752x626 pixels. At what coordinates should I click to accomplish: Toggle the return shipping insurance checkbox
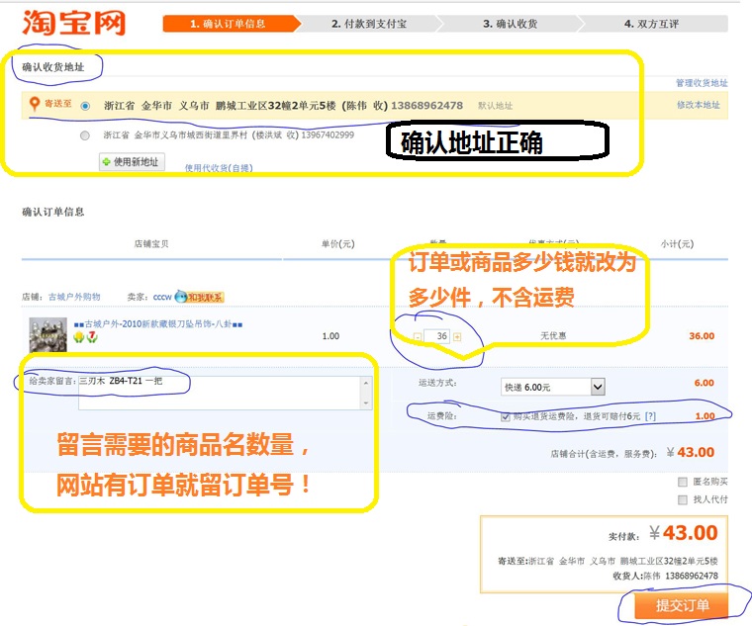pos(506,416)
